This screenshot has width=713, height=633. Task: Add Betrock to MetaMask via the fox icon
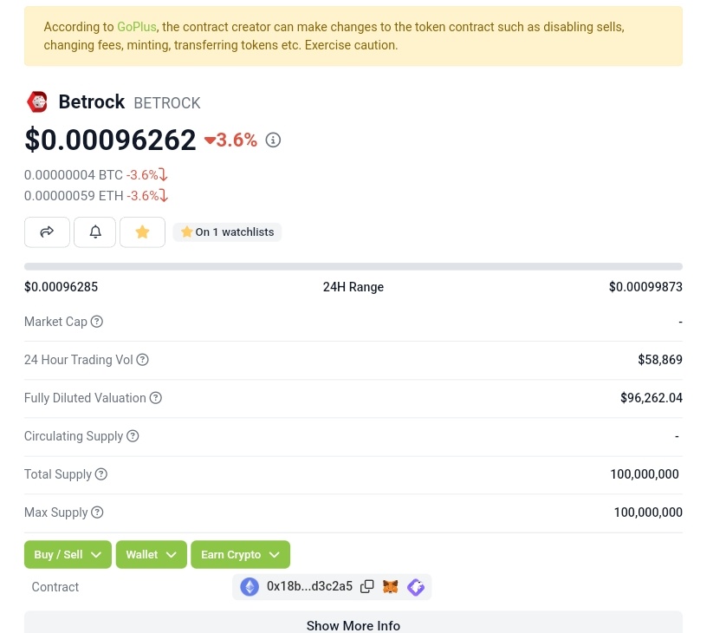(x=390, y=587)
